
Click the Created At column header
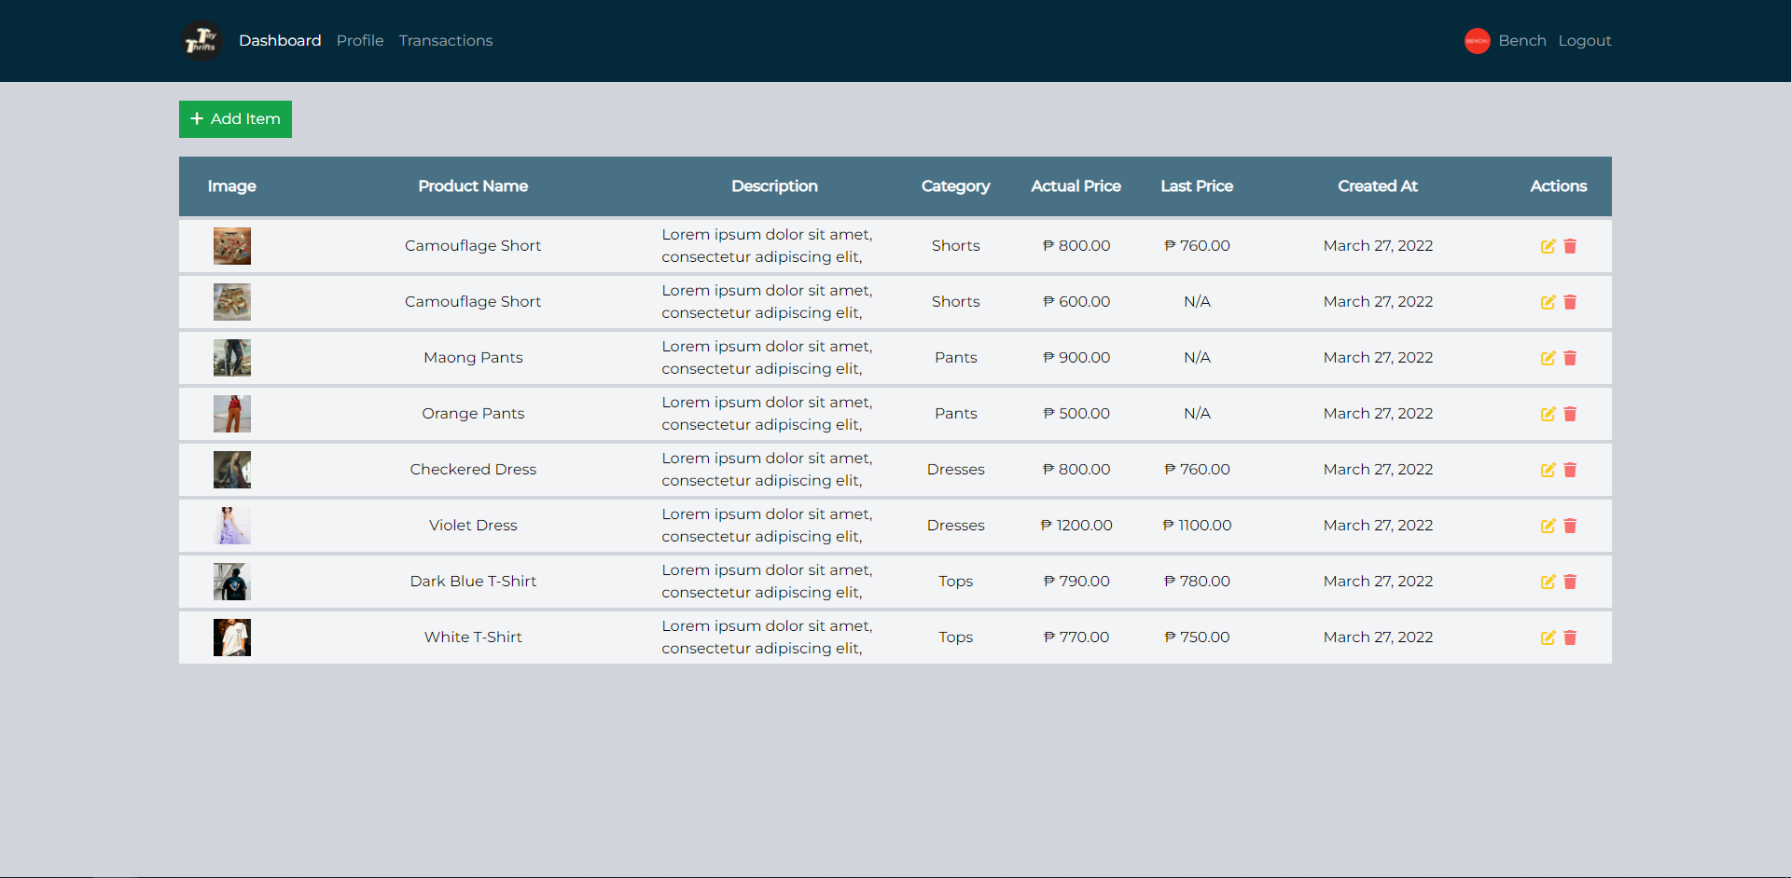point(1378,186)
